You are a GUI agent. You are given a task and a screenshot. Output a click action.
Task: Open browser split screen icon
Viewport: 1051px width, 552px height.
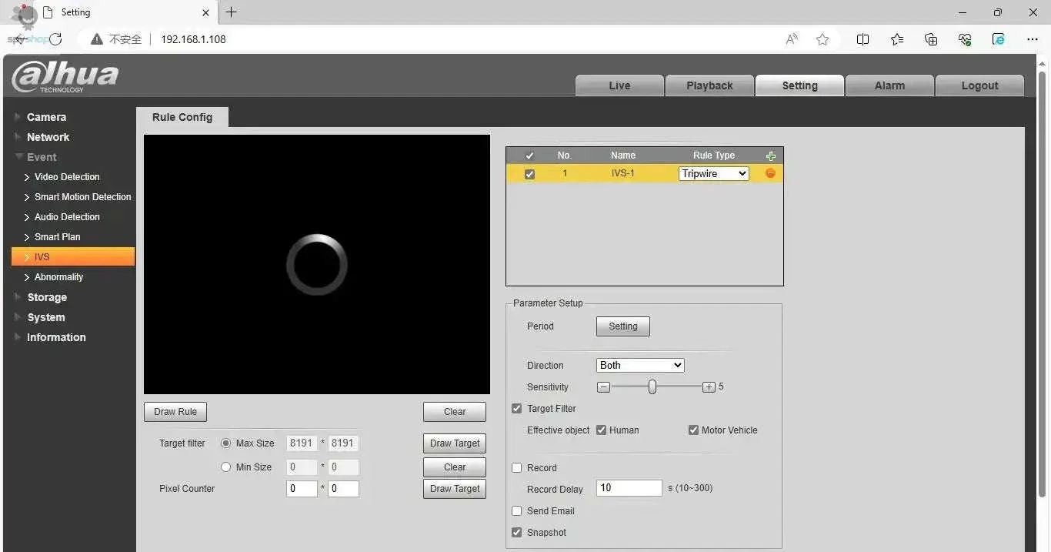(862, 39)
